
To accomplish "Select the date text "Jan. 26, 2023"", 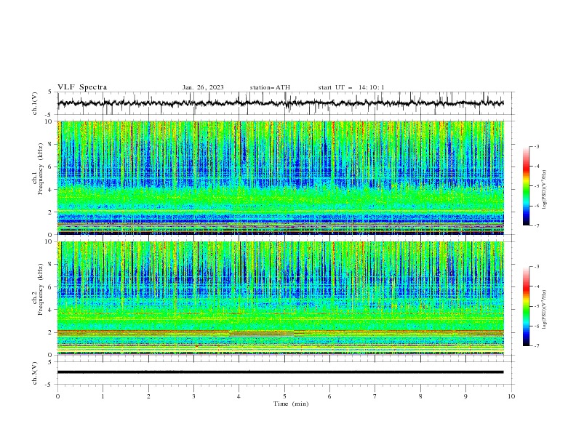I will (x=203, y=87).
